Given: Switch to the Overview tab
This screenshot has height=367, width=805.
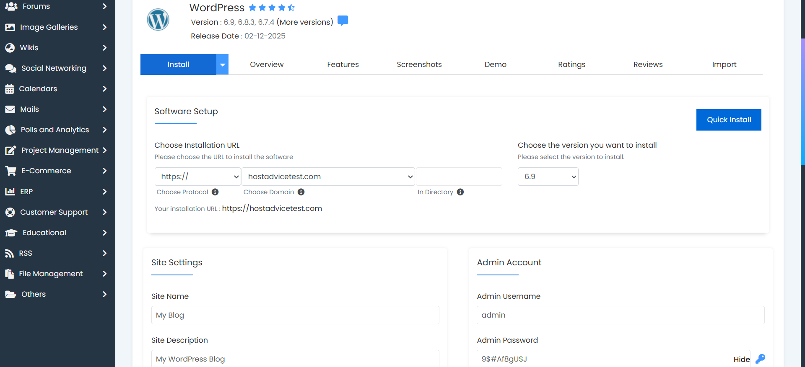Looking at the screenshot, I should coord(267,64).
